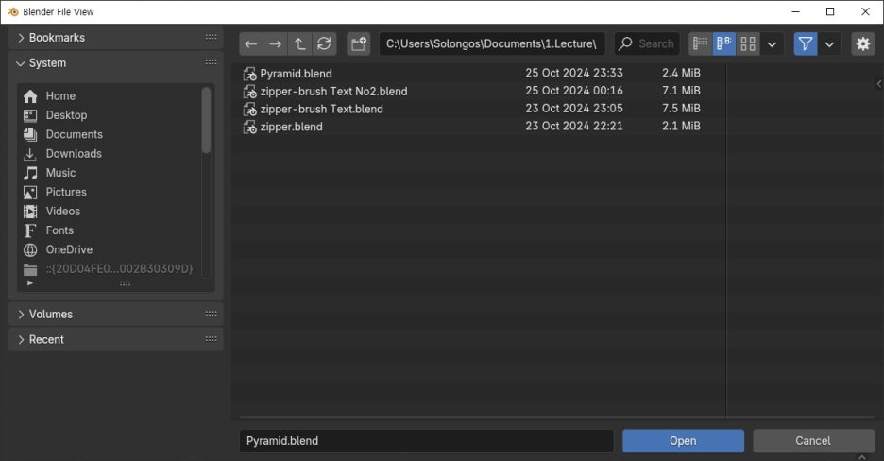Viewport: 884px width, 461px height.
Task: Go back to previous folder arrow
Action: [251, 44]
